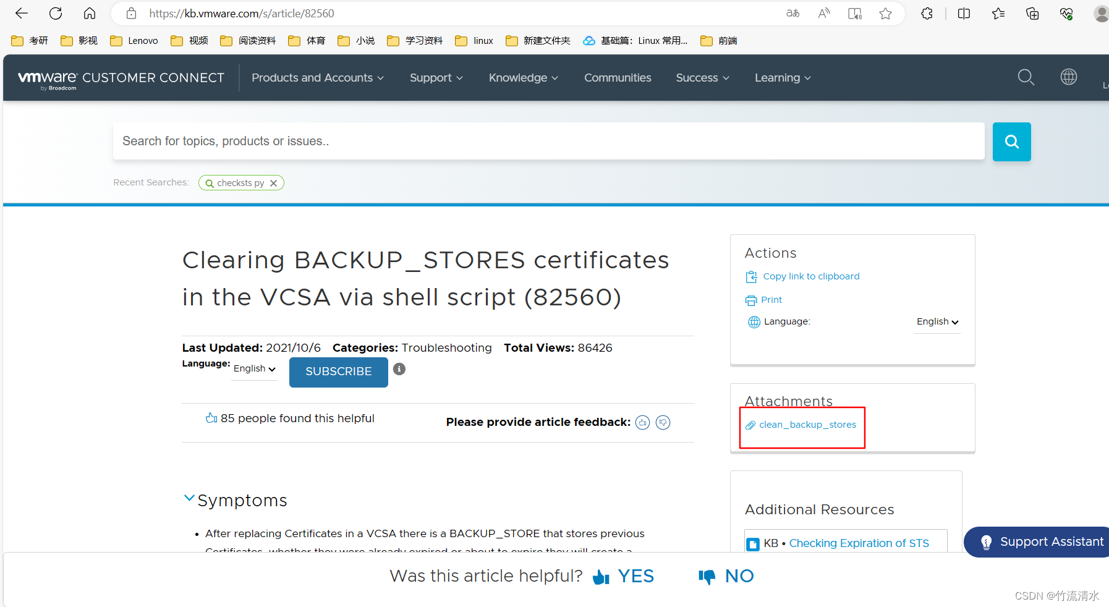
Task: Go back to the previous page
Action: point(22,13)
